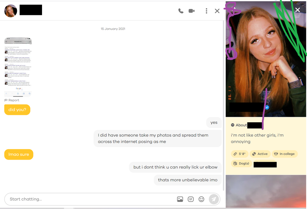Close the chat conversation with the X
This screenshot has width=307, height=209.
point(217,11)
